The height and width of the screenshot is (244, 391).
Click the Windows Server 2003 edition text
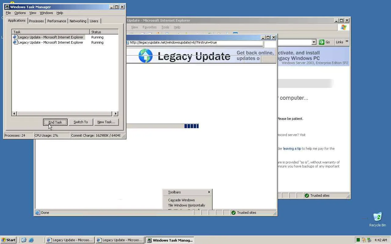[x=315, y=63]
